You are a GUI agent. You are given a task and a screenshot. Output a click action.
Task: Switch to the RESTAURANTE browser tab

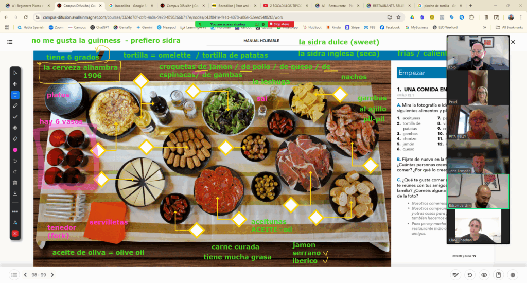(389, 6)
